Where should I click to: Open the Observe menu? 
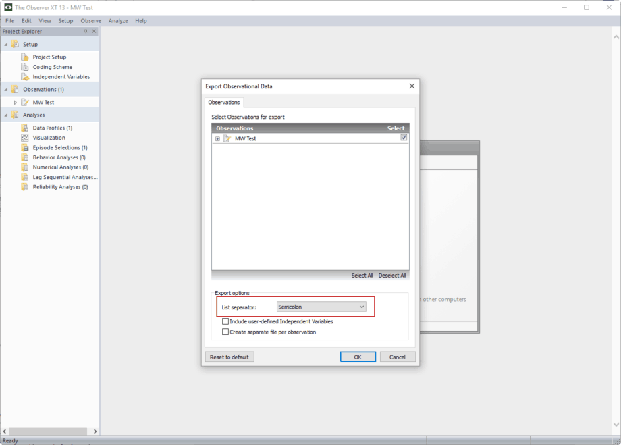(91, 21)
